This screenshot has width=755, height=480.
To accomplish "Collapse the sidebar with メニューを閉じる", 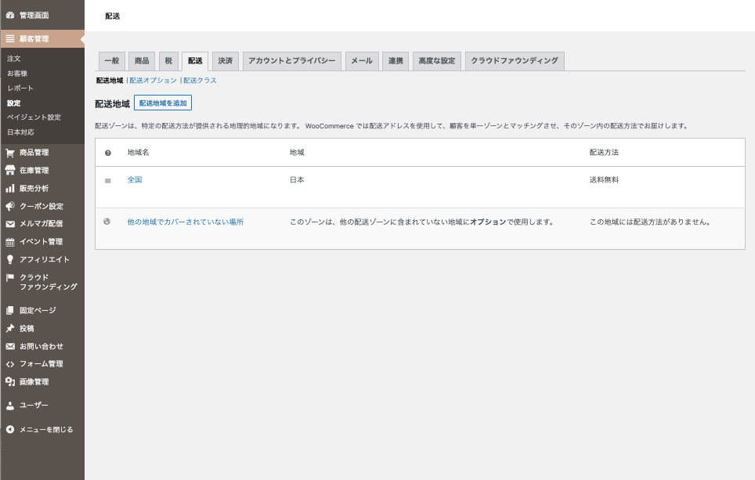I will (45, 430).
